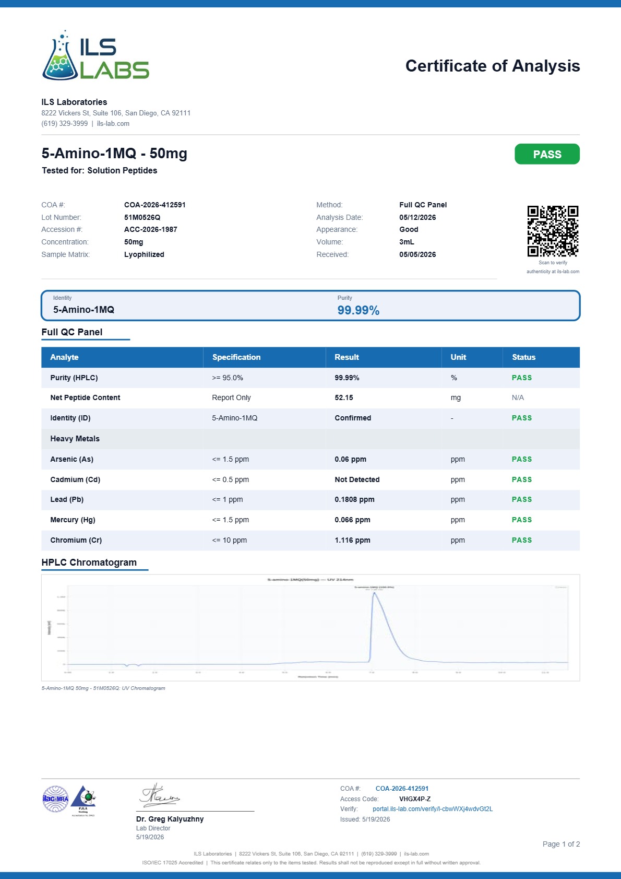Click the large 99.99% purity value

point(359,310)
